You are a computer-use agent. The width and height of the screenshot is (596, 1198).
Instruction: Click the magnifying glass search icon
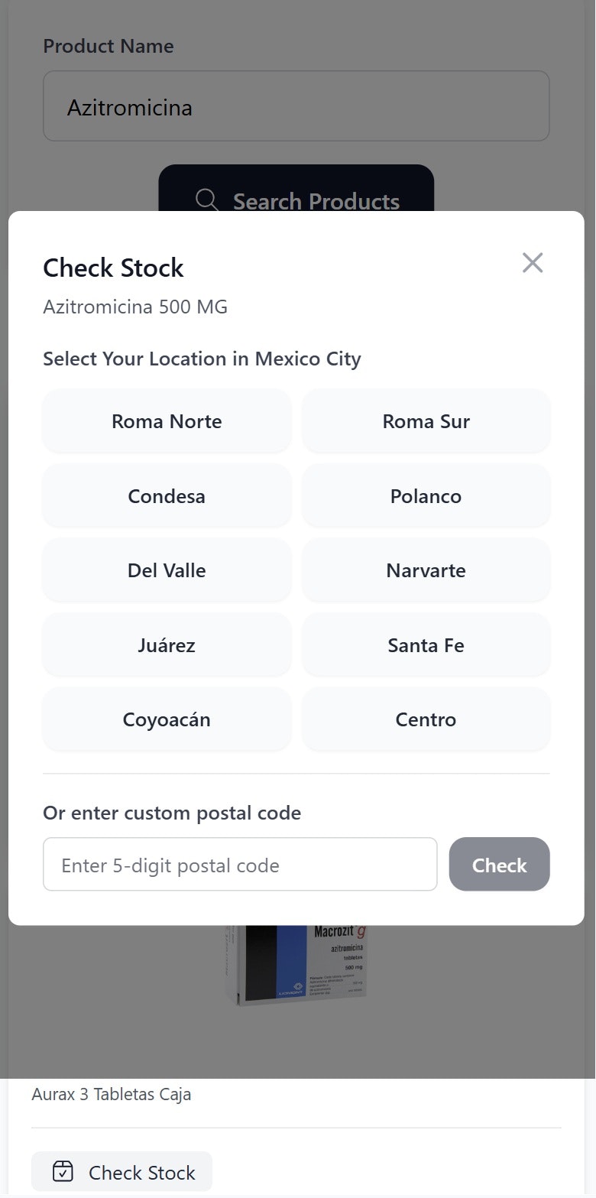coord(207,200)
